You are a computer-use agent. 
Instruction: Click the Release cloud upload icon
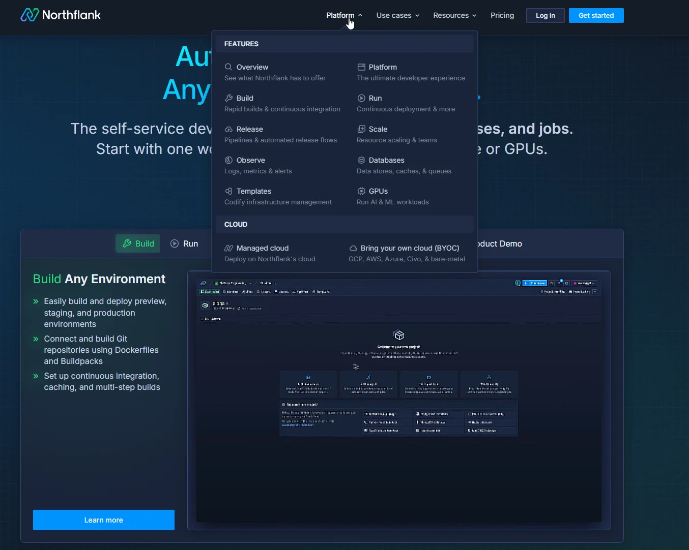(228, 129)
